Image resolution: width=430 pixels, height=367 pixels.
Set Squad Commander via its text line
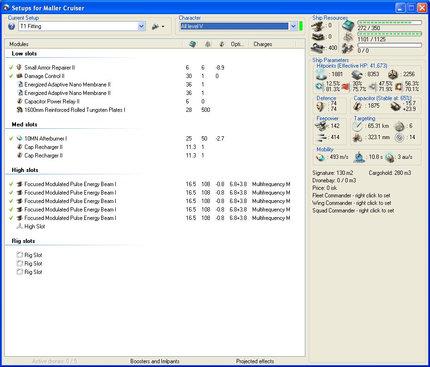[353, 211]
